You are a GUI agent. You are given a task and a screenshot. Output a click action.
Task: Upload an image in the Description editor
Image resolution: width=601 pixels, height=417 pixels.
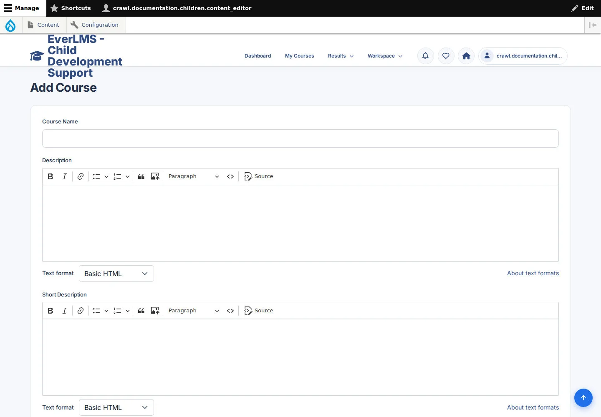pyautogui.click(x=155, y=176)
